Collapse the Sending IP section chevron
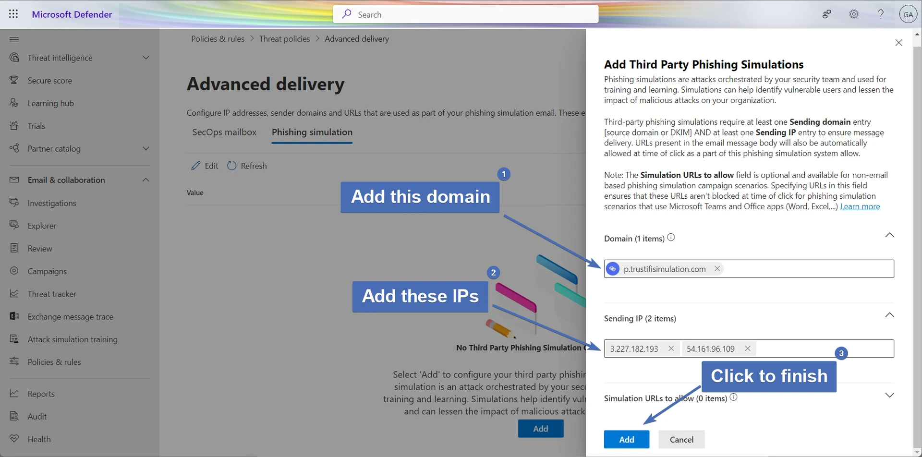 click(889, 315)
